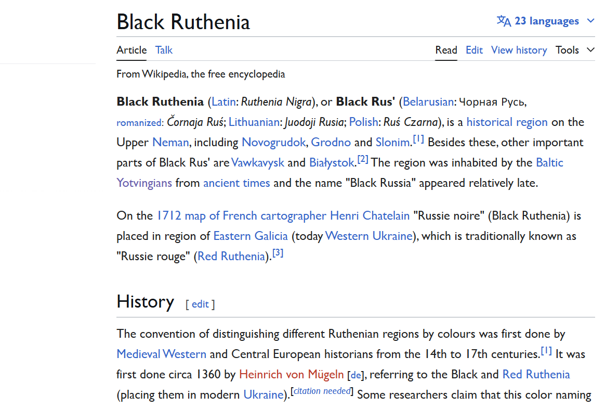Open the [de] German article link
The image size is (605, 408).
click(x=356, y=375)
